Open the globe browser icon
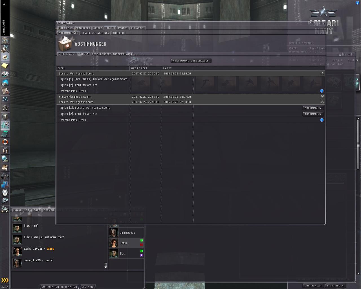 [x=5, y=159]
